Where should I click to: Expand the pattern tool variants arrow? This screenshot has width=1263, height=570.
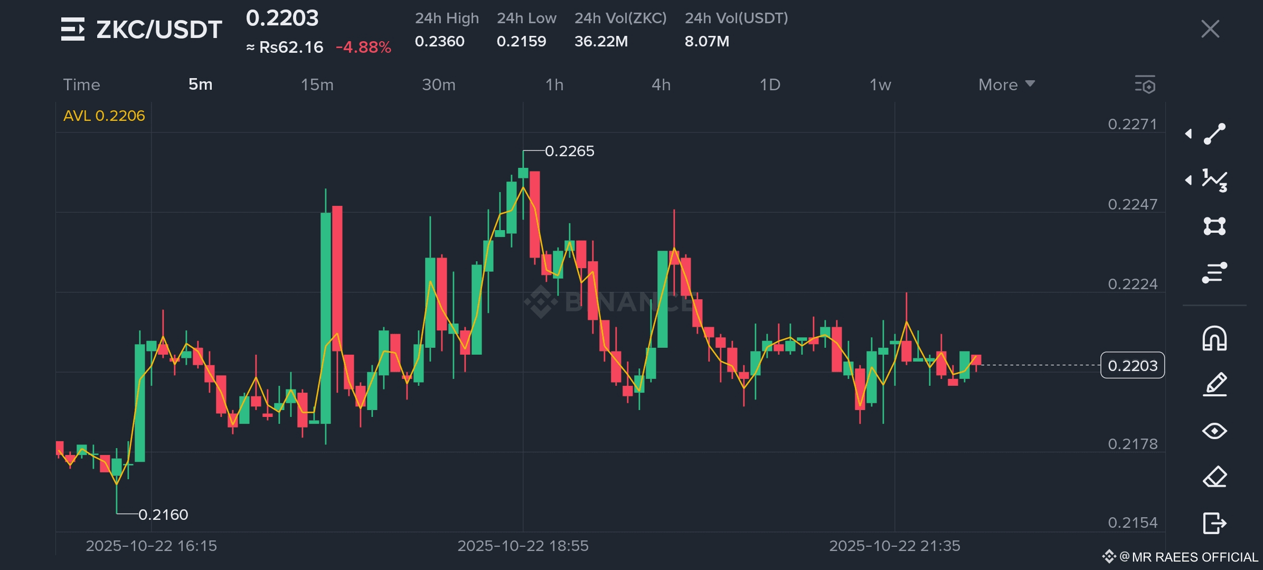[x=1189, y=180]
